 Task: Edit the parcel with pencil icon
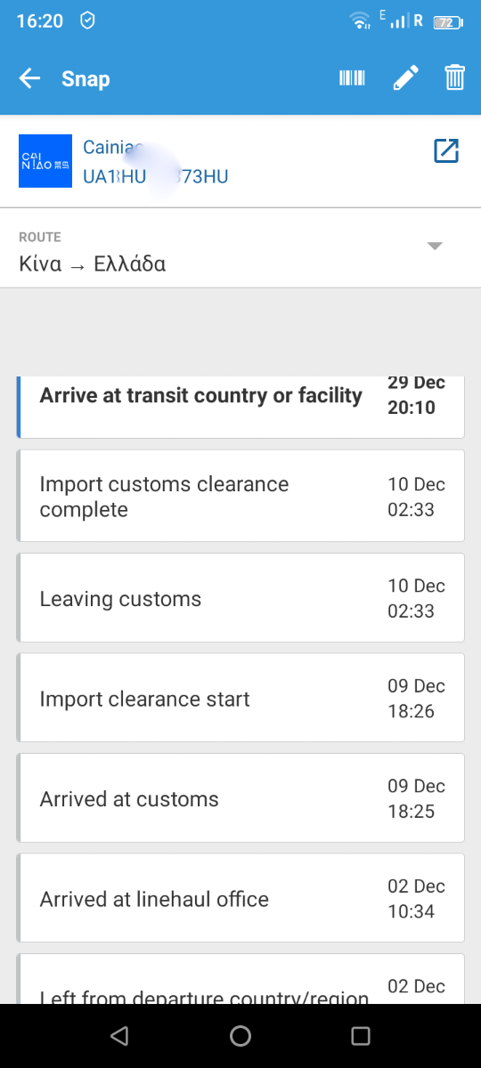404,78
